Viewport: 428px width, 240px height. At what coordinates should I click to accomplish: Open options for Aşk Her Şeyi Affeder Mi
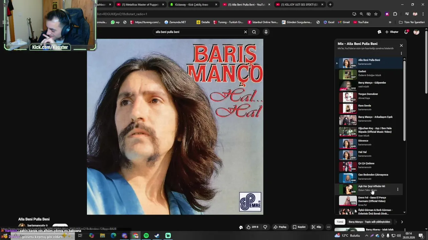398,189
